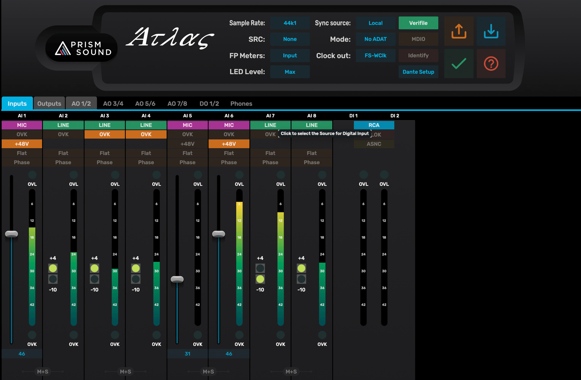This screenshot has width=581, height=380.
Task: Click the AI 6 mic gain fader handle
Action: coord(219,234)
